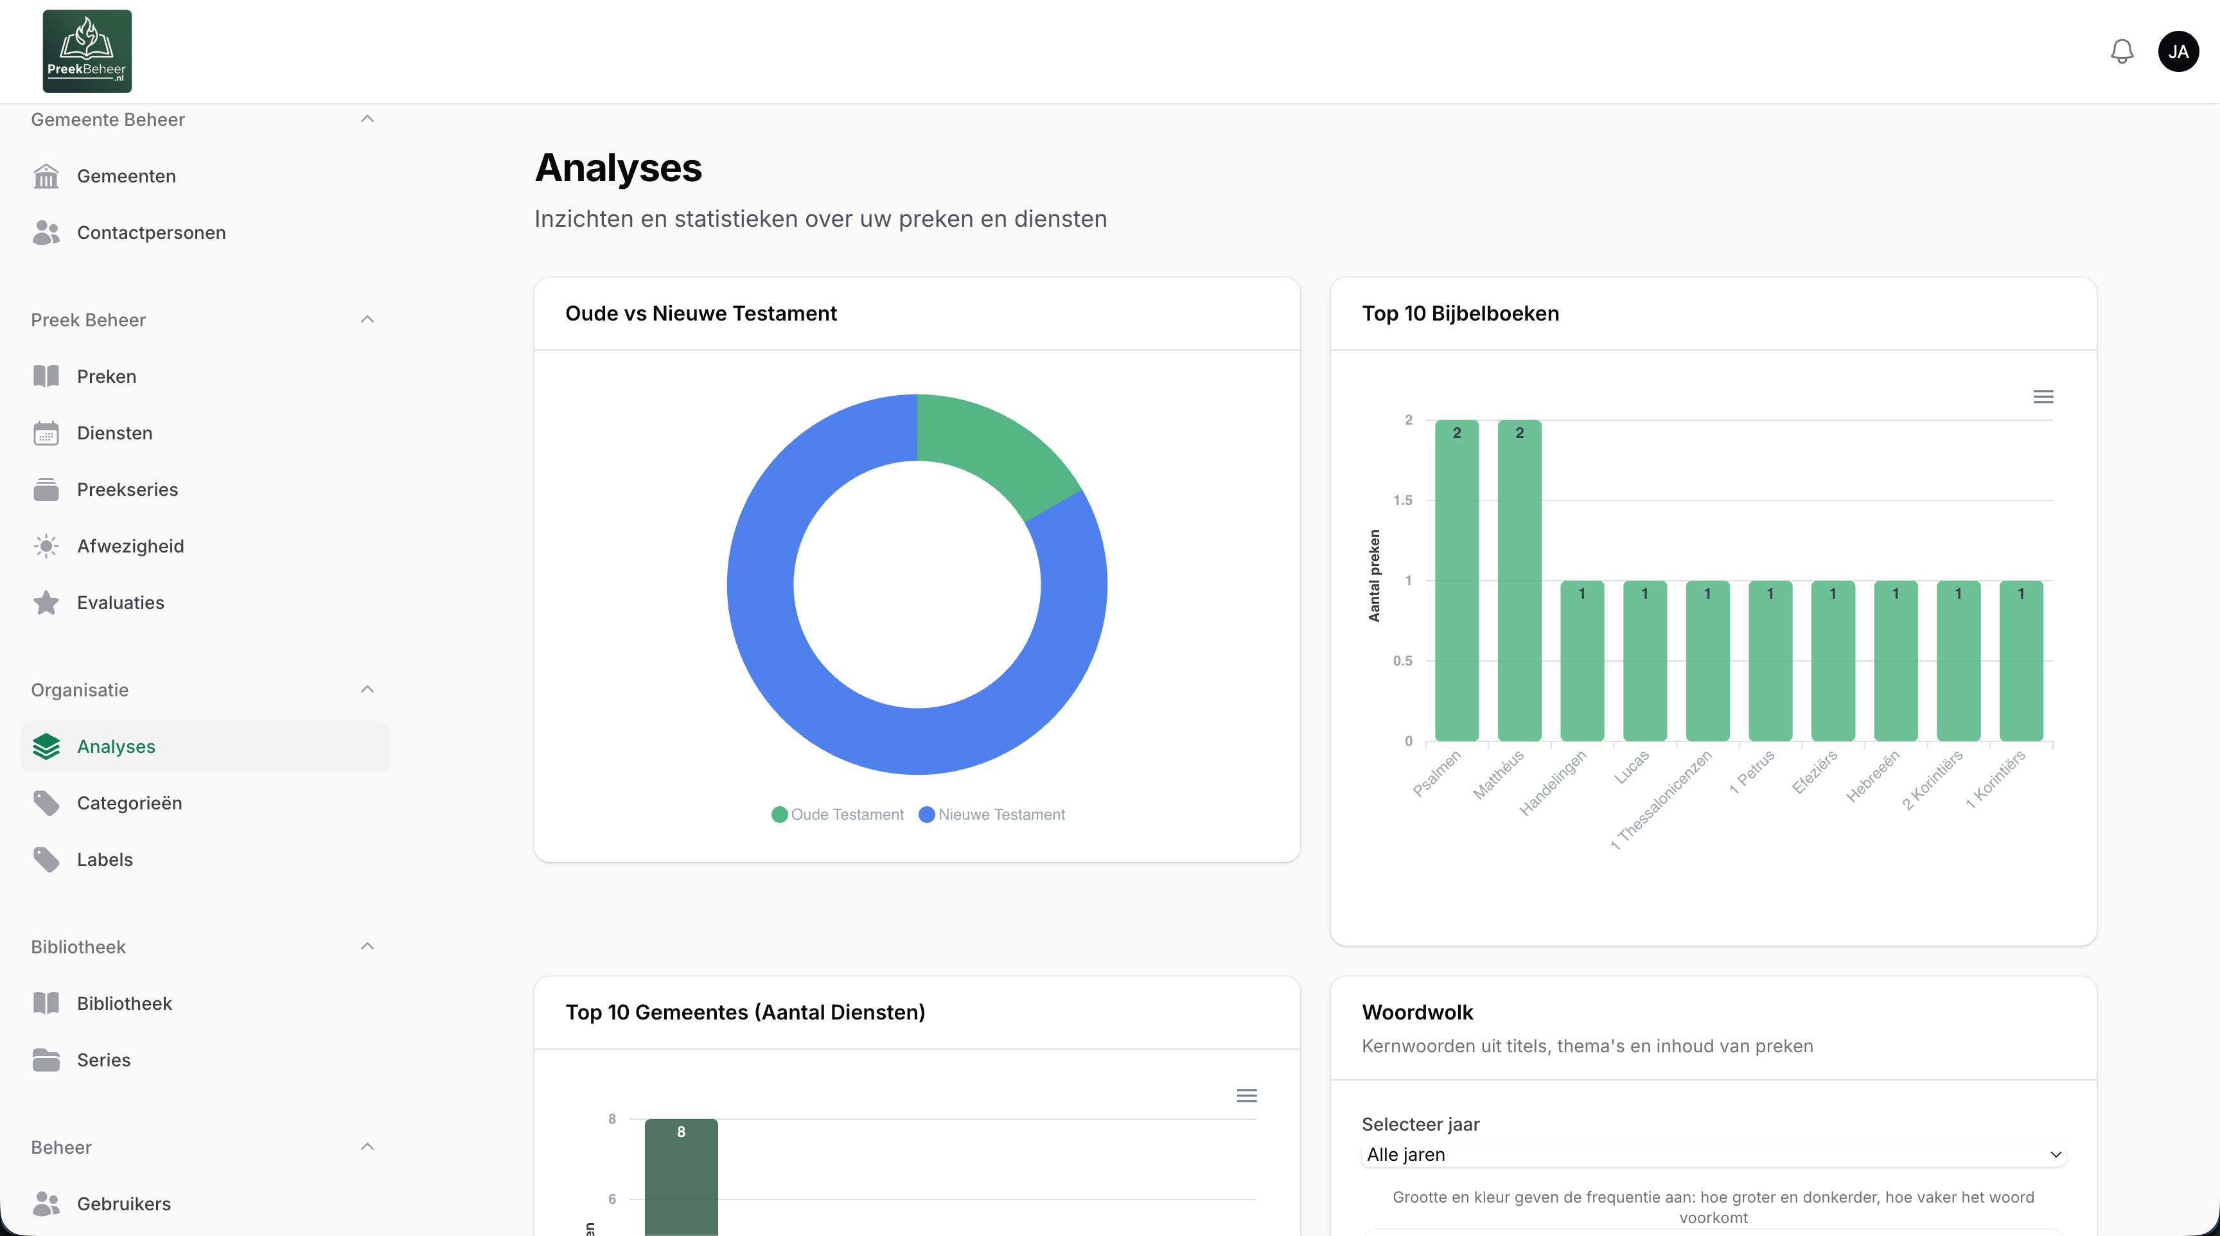Click the PreekBeheer logo
This screenshot has width=2220, height=1236.
tap(87, 51)
